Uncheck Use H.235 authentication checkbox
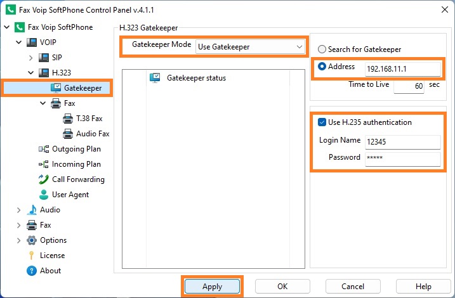Image resolution: width=455 pixels, height=298 pixels. click(x=322, y=122)
